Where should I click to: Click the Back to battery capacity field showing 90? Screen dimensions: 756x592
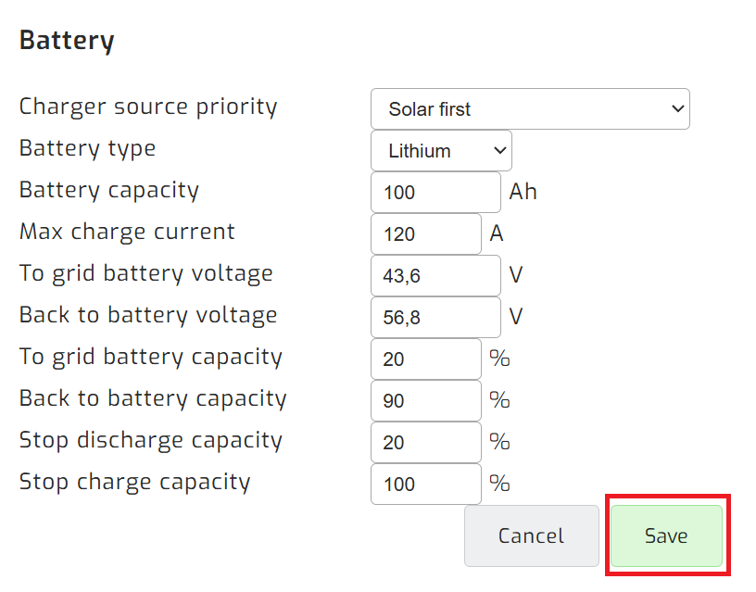pyautogui.click(x=425, y=400)
